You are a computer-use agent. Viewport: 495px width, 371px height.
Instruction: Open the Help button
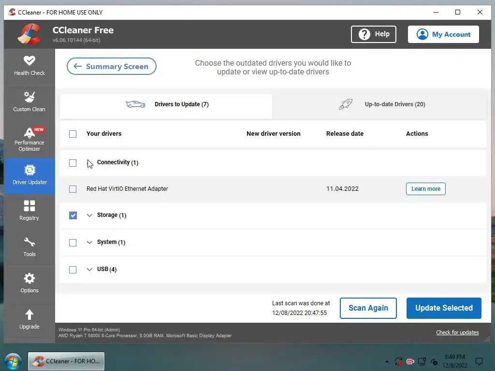[374, 34]
